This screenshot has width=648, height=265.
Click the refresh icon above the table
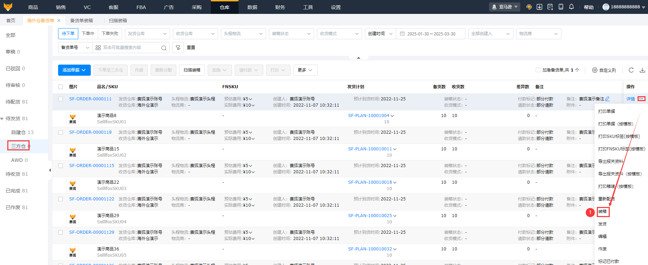click(x=631, y=70)
